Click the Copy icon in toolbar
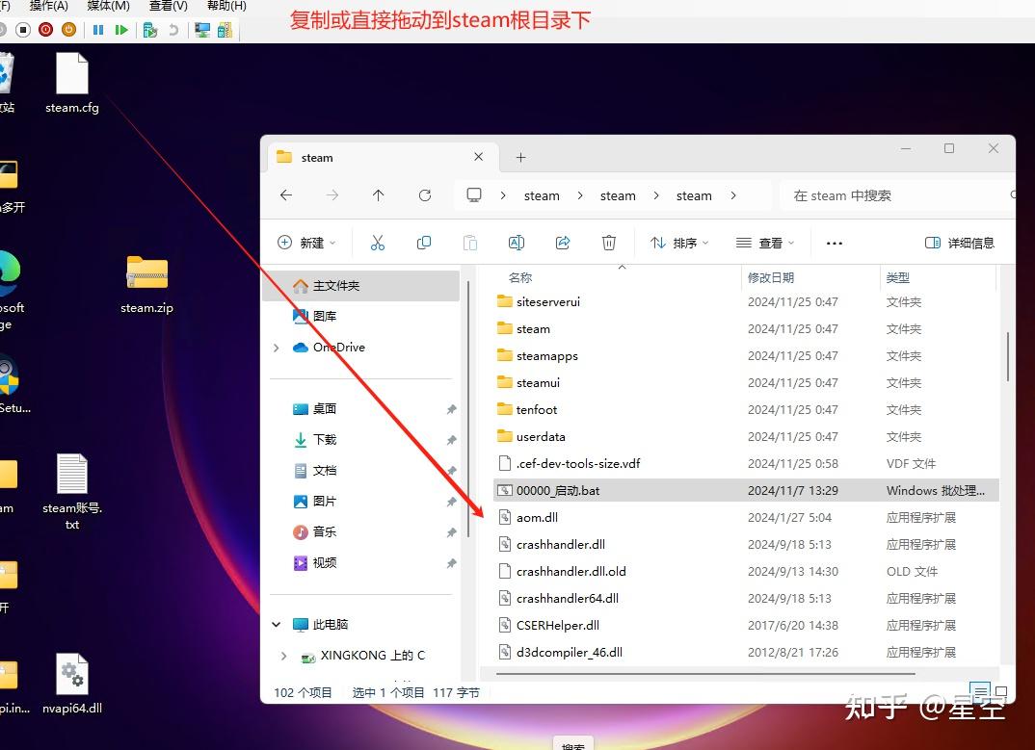This screenshot has width=1035, height=750. [x=424, y=243]
